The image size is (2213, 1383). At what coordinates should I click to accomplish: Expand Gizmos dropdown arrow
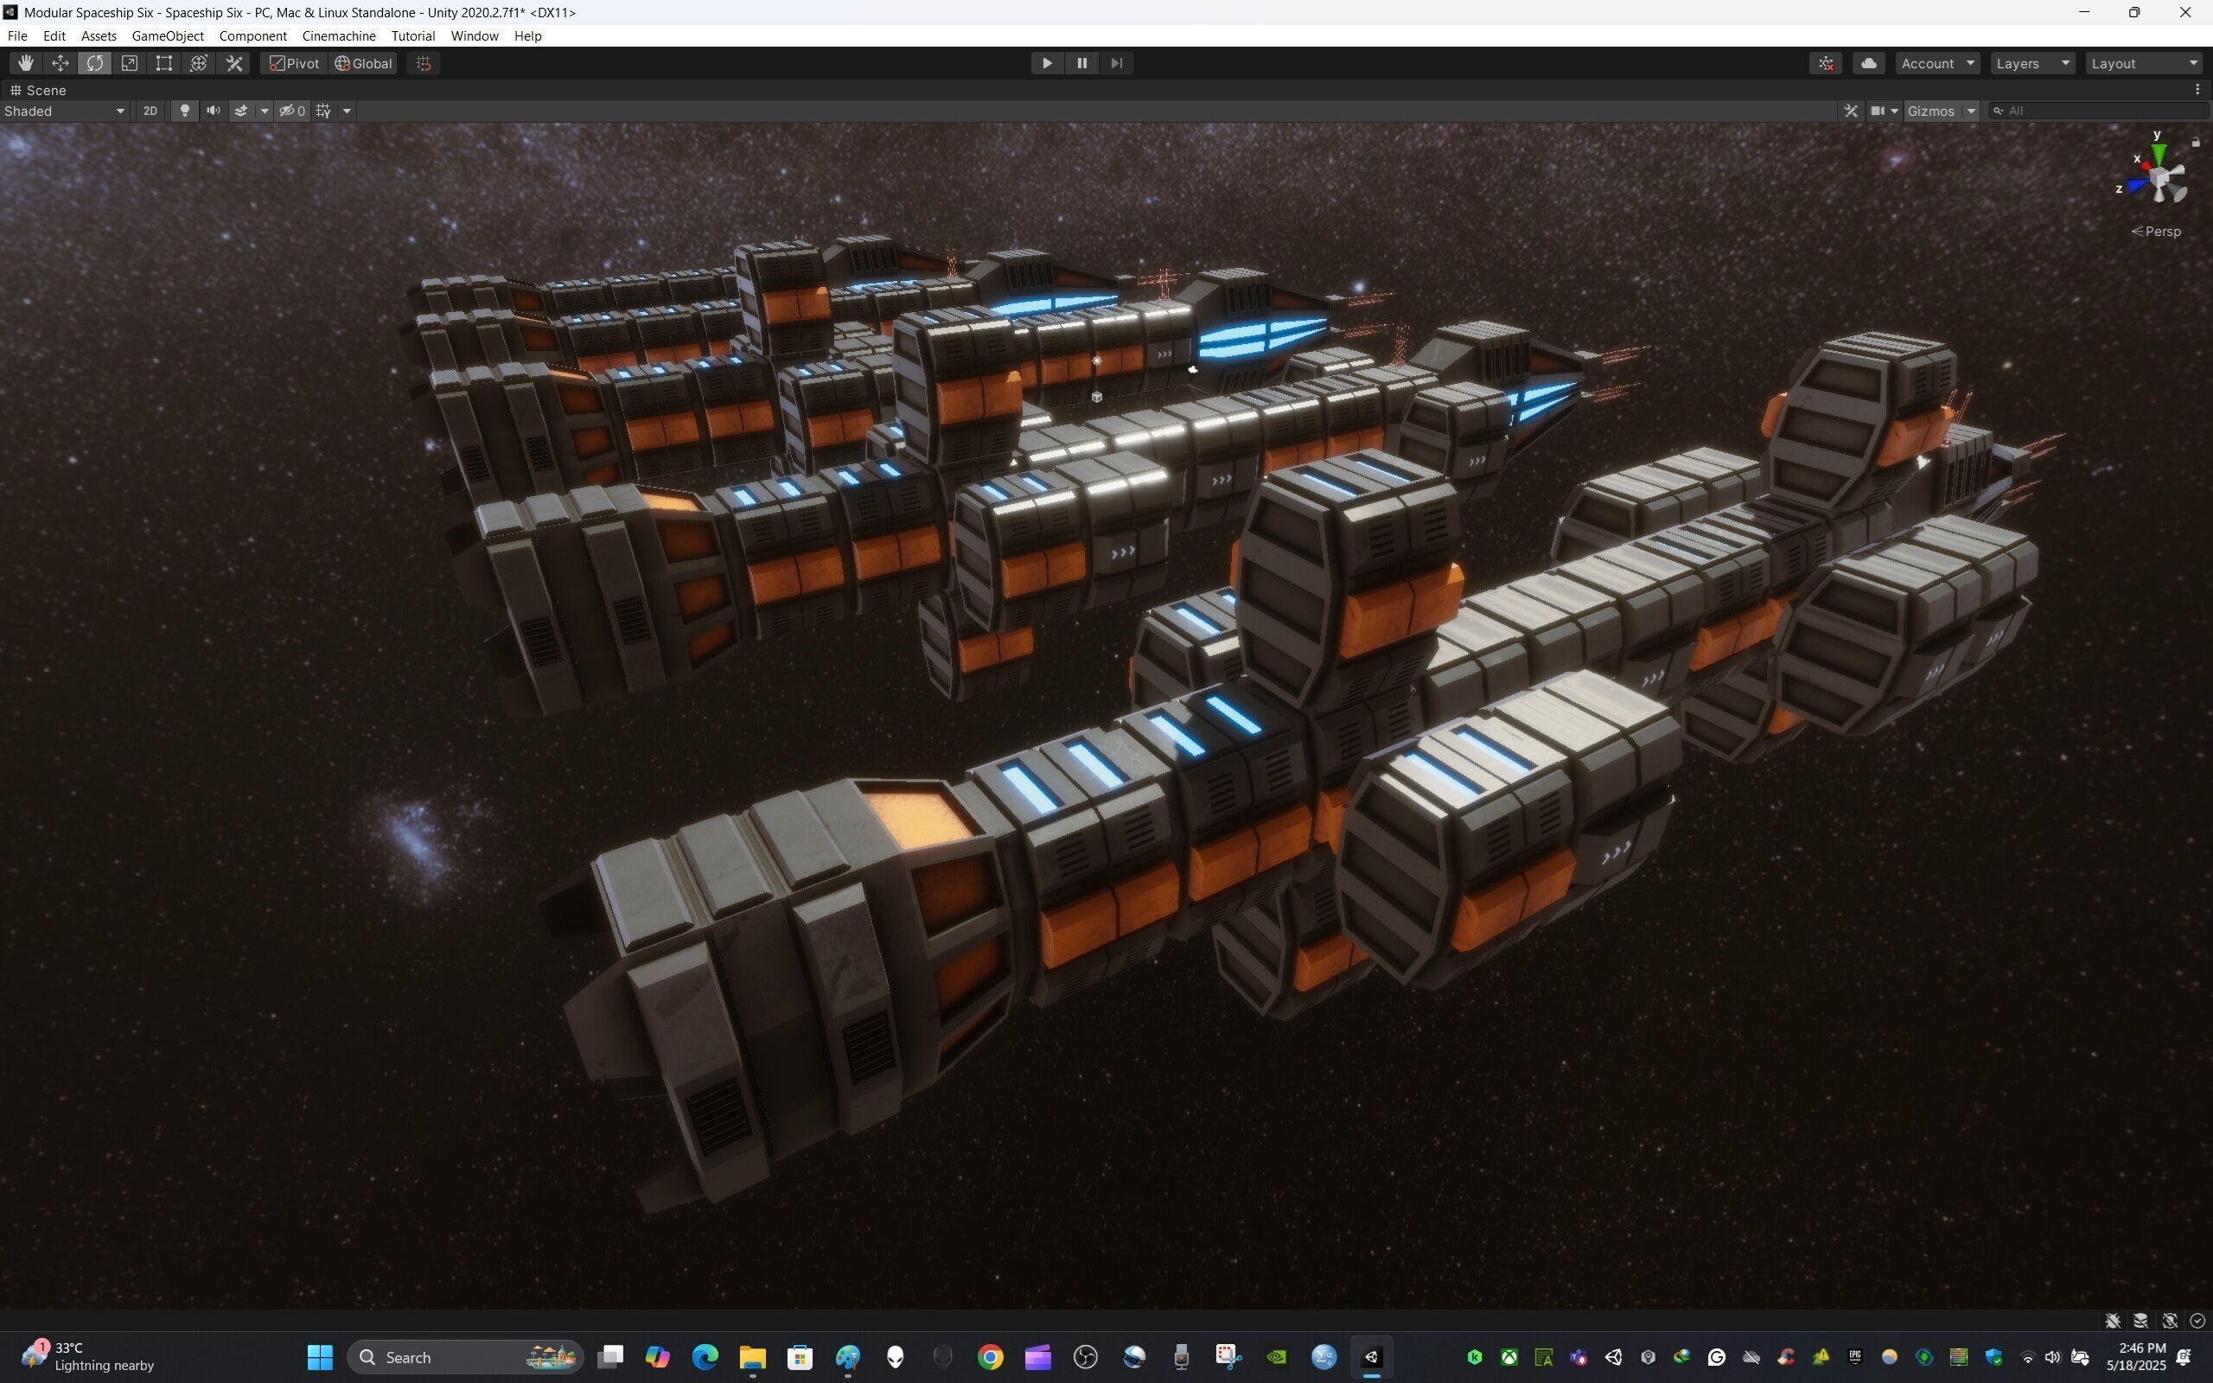[x=1971, y=111]
